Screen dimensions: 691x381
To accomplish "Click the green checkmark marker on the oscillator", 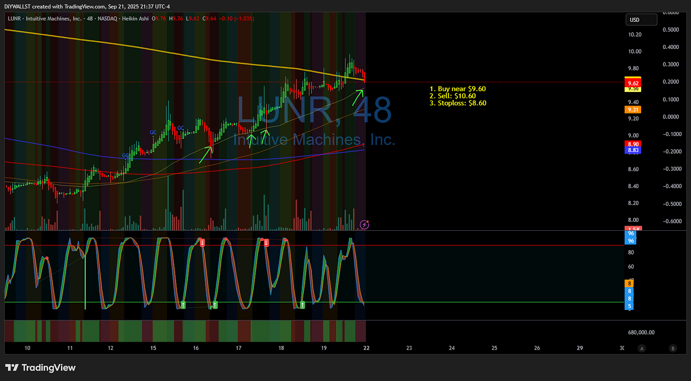I will point(183,306).
